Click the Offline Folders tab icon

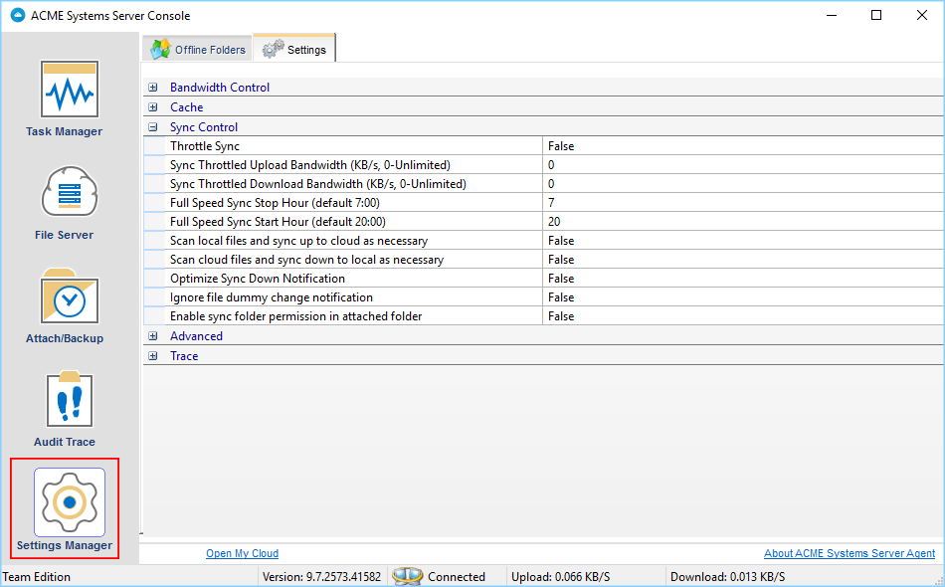click(x=160, y=50)
